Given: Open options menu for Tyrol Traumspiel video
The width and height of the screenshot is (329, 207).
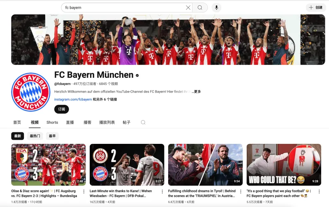Looking at the screenshot, I should pyautogui.click(x=241, y=191).
